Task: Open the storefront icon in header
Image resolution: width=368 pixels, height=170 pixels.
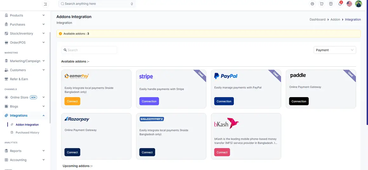Action: pyautogui.click(x=331, y=4)
